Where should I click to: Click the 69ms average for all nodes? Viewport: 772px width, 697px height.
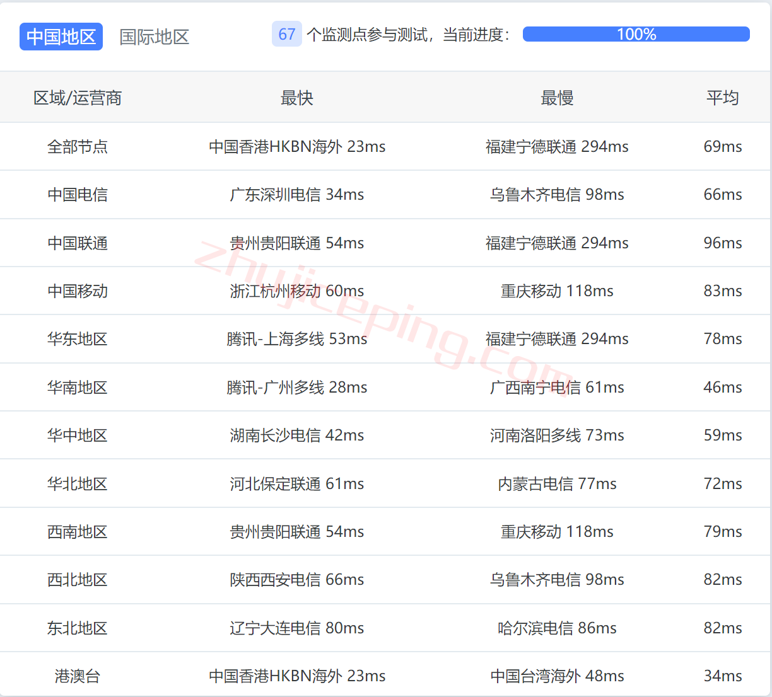click(x=722, y=147)
